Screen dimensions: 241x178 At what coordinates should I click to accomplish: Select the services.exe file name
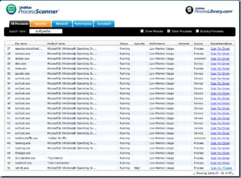[x=22, y=54]
